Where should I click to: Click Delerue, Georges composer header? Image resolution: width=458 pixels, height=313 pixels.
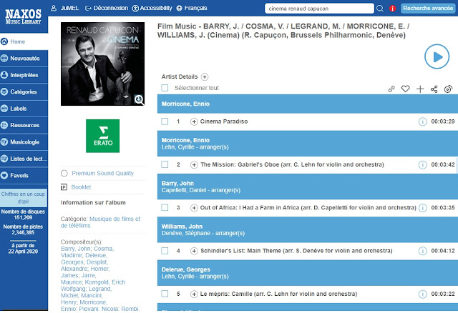click(x=186, y=269)
